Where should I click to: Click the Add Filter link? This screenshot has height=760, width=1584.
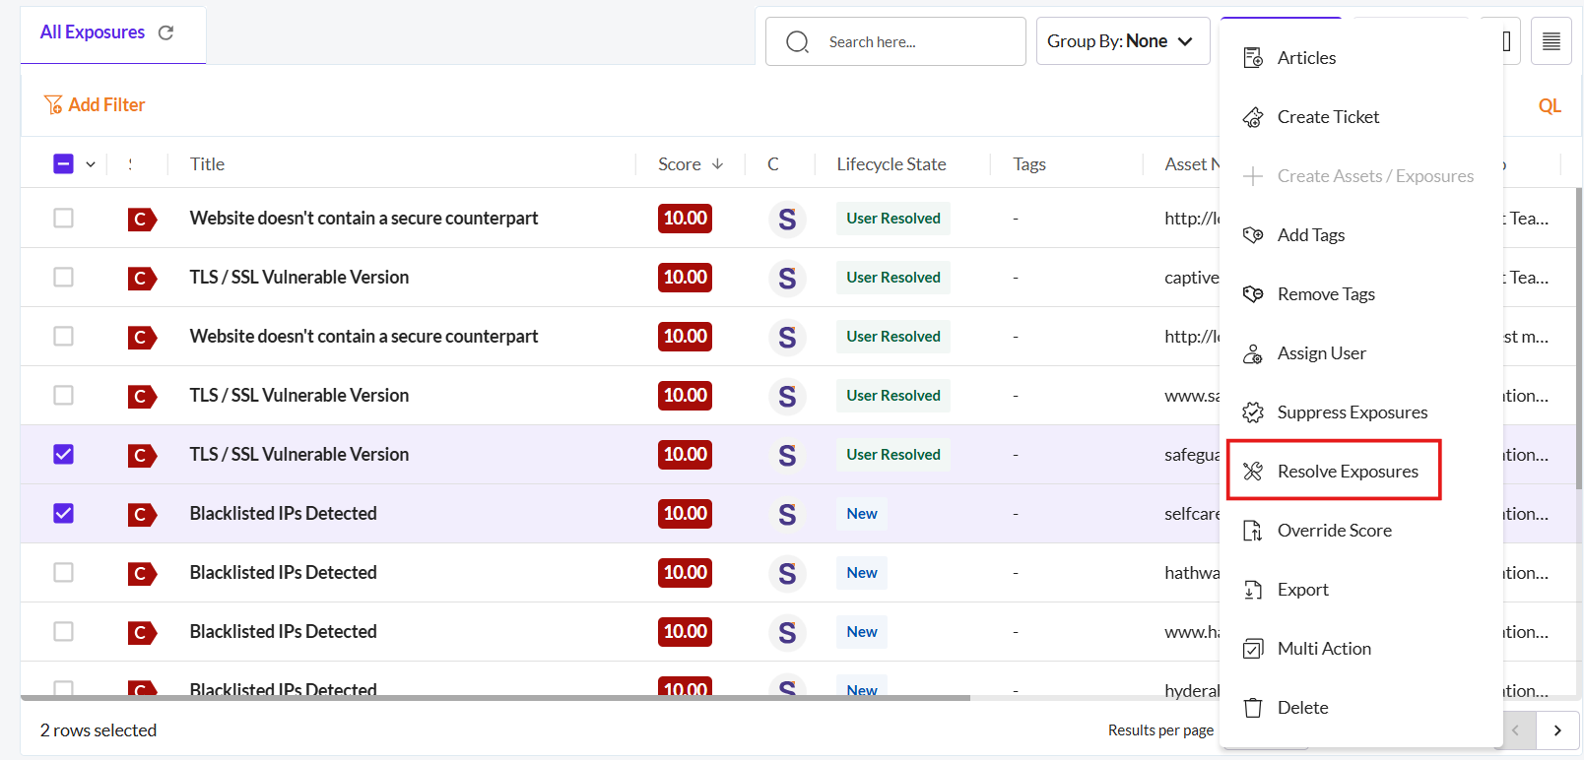tap(106, 104)
